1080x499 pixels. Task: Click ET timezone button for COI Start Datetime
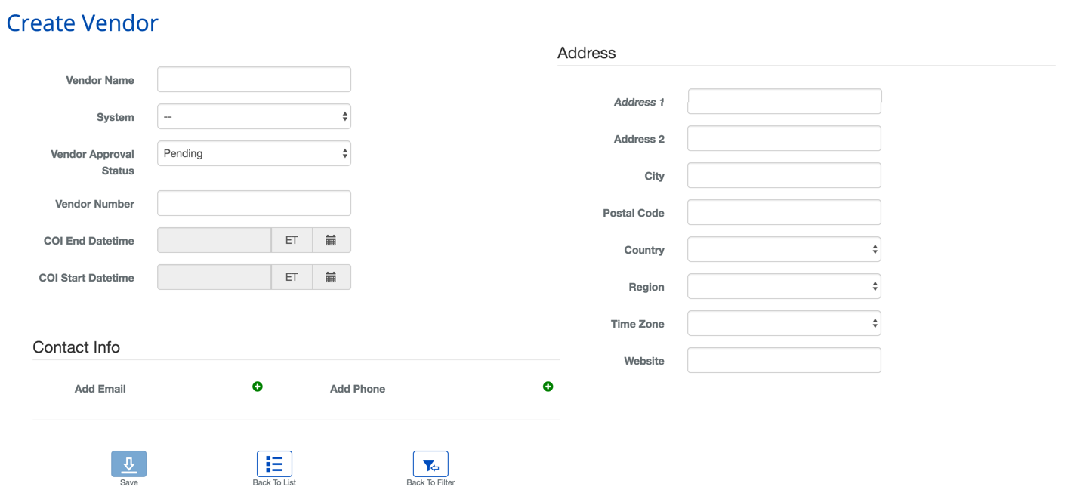pyautogui.click(x=292, y=277)
